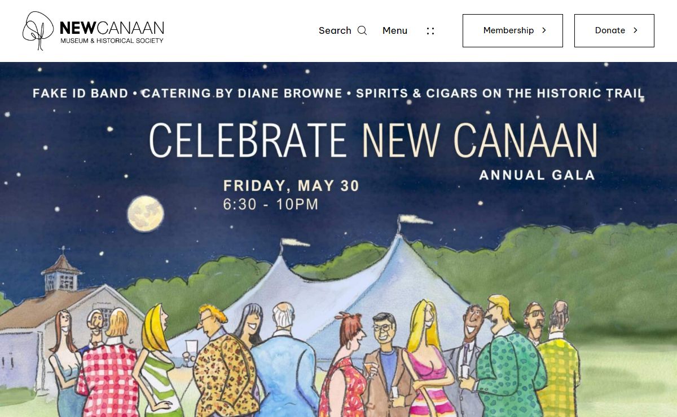677x417 pixels.
Task: Select the Annual Gala banner text
Action: point(537,175)
